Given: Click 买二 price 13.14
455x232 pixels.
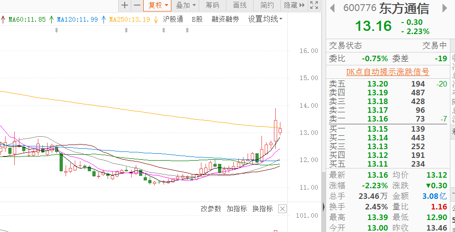Looking at the screenshot, I should pos(377,138).
